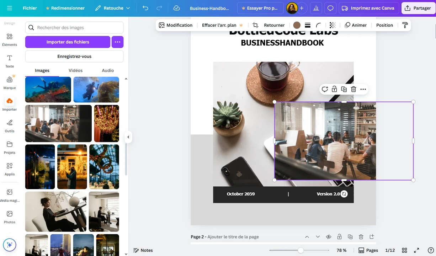This screenshot has height=256, width=436.
Task: Open the comments speech bubble
Action: (330, 8)
